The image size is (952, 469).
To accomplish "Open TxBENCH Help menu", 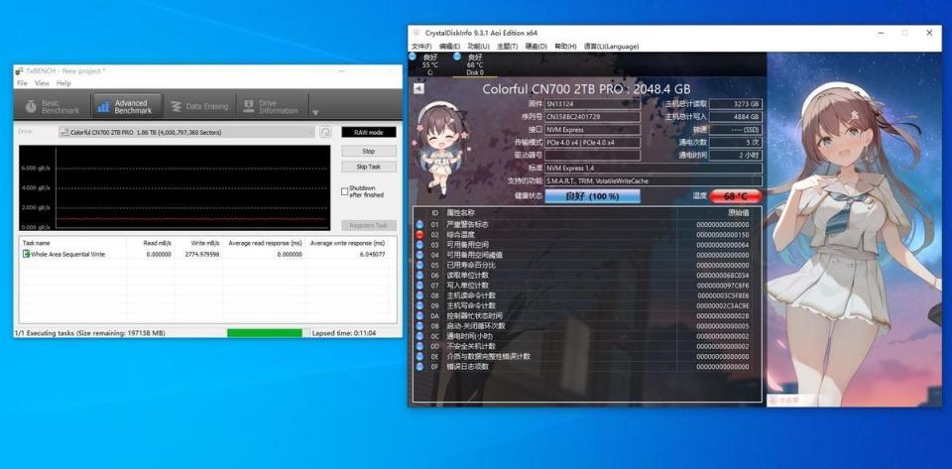I will [63, 83].
